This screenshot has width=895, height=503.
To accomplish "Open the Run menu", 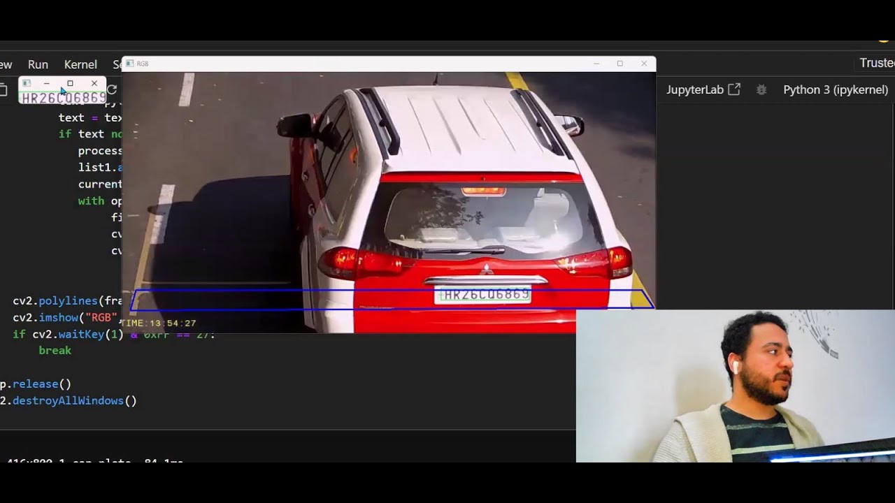I will pyautogui.click(x=38, y=64).
